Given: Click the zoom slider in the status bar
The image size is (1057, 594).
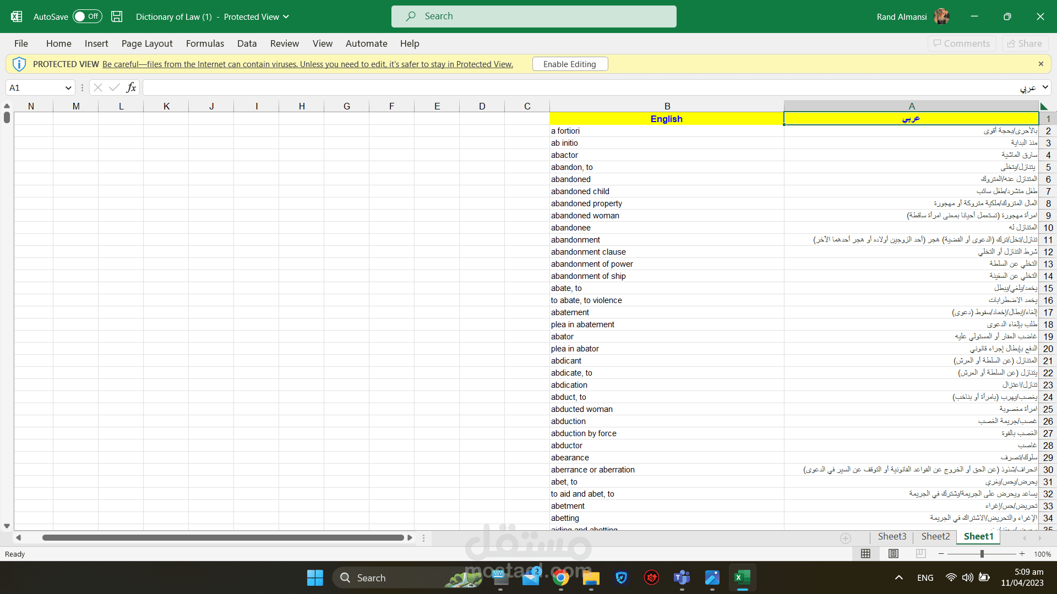Looking at the screenshot, I should (x=982, y=554).
